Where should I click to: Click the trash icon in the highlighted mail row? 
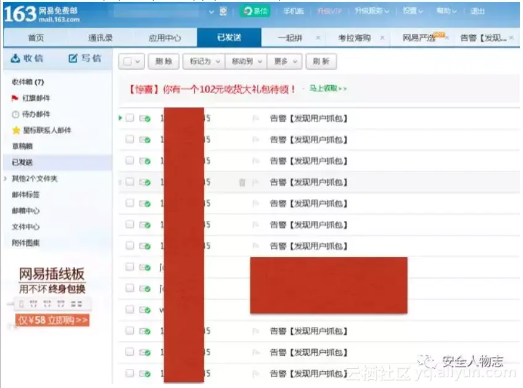click(242, 182)
